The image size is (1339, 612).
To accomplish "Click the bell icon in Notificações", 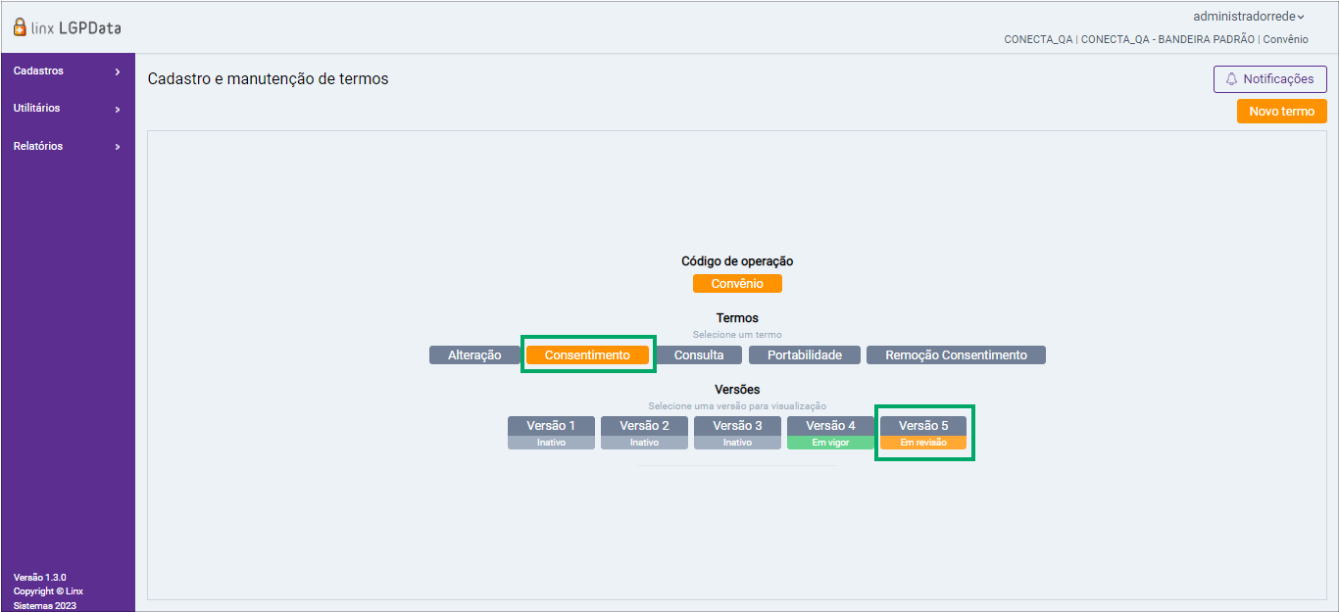I will coord(1232,79).
